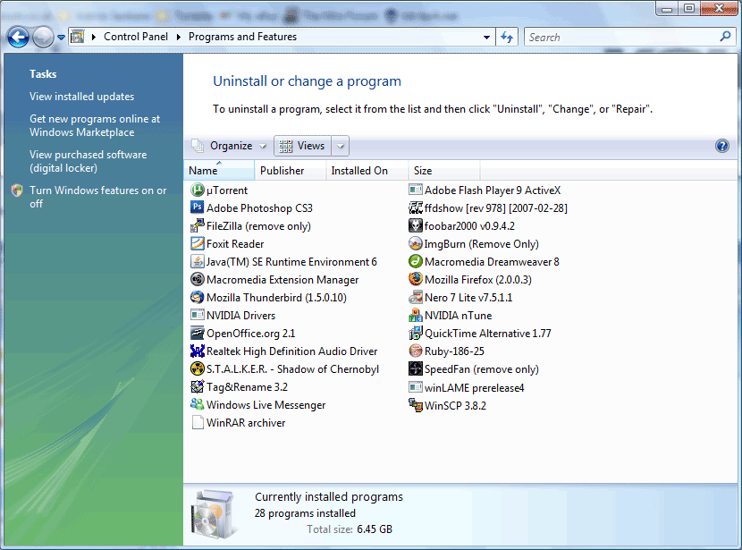
Task: Click the Java SE Runtime Environment icon
Action: click(x=197, y=262)
